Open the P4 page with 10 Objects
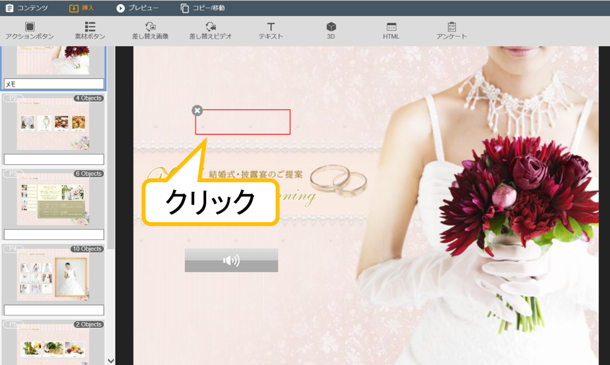 point(53,275)
